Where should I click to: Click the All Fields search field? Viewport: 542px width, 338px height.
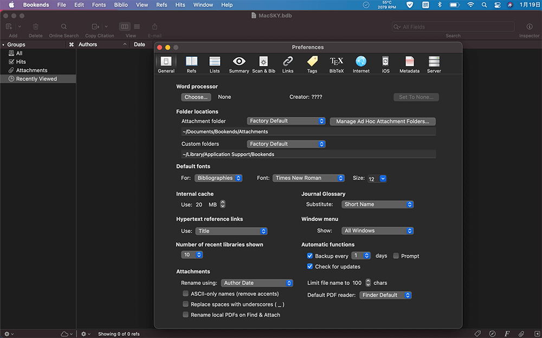453,26
